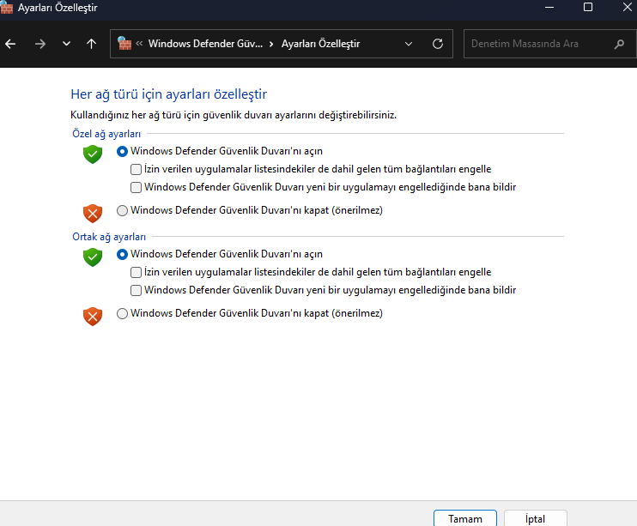Viewport: 637px width, 526px height.
Task: Minimize the Ayarları Özelleştir window
Action: [x=549, y=8]
